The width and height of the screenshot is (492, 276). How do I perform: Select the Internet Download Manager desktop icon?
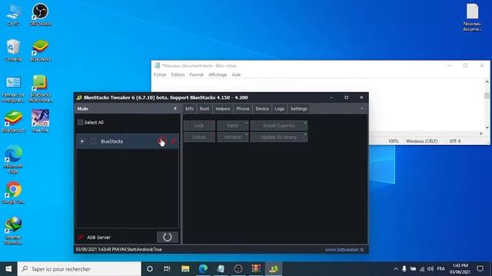pos(13,231)
